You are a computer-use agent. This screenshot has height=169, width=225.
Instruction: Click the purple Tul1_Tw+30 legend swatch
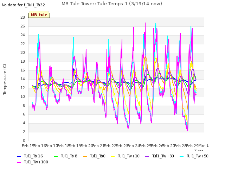point(147,156)
